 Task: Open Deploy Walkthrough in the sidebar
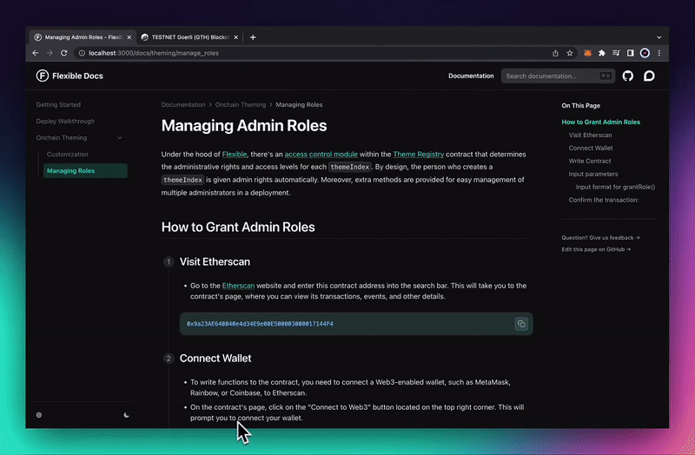coord(65,121)
